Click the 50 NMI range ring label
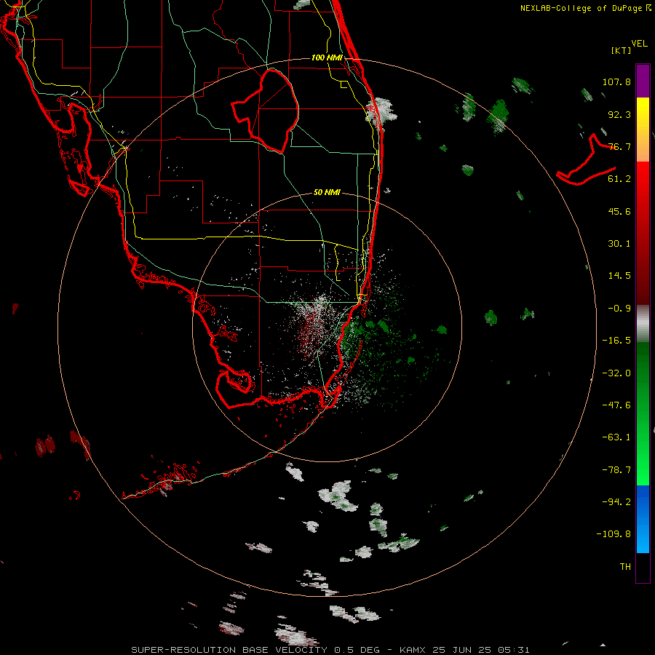 coord(327,193)
